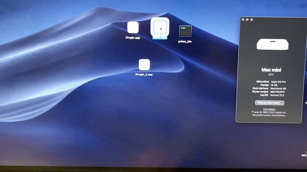Click the 'Apple M2 Pro' value
This screenshot has height=172, width=307.
pyautogui.click(x=278, y=82)
